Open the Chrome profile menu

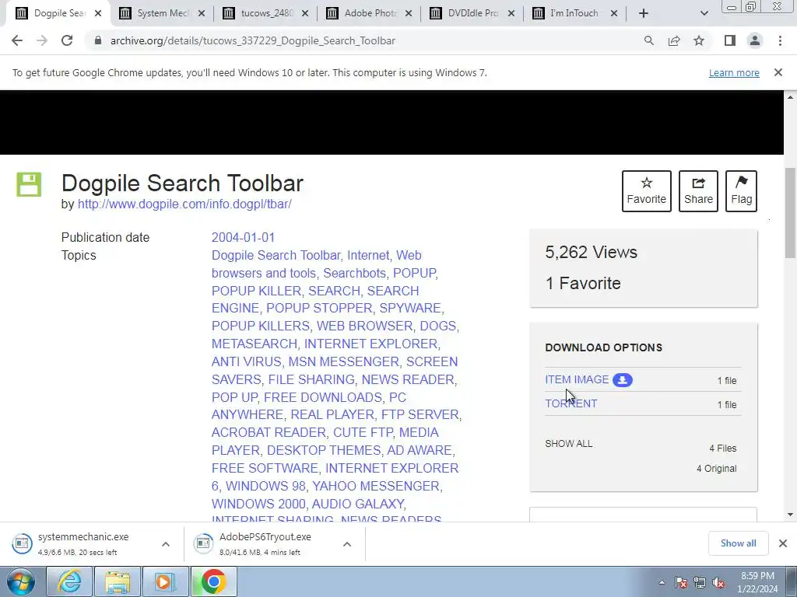coord(755,40)
